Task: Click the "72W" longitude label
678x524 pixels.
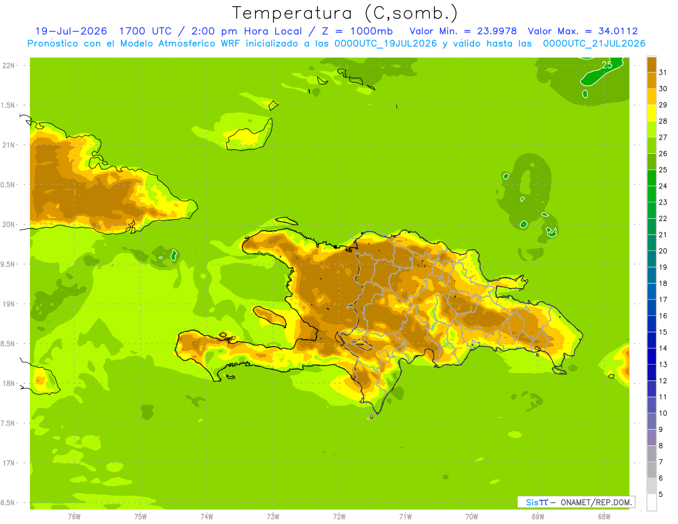Action: (340, 517)
